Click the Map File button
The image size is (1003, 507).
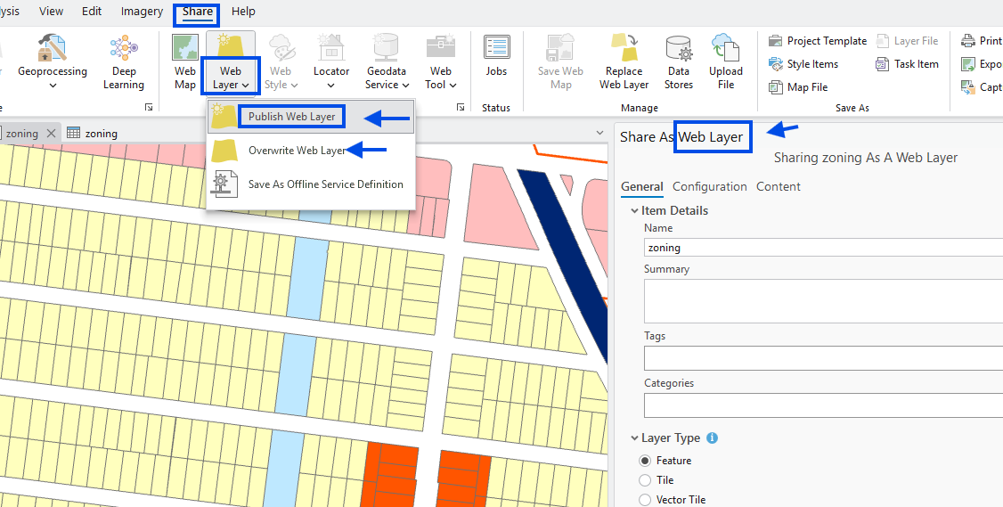(x=807, y=87)
